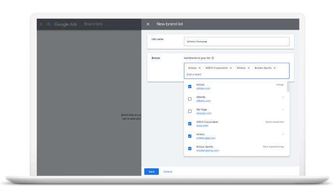Image resolution: width=334 pixels, height=187 pixels.
Task: Remove ASICS Corporation chip
Action: coord(231,68)
